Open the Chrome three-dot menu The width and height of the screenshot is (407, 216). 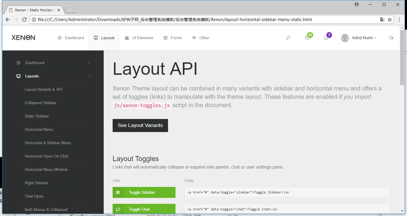coord(400,20)
